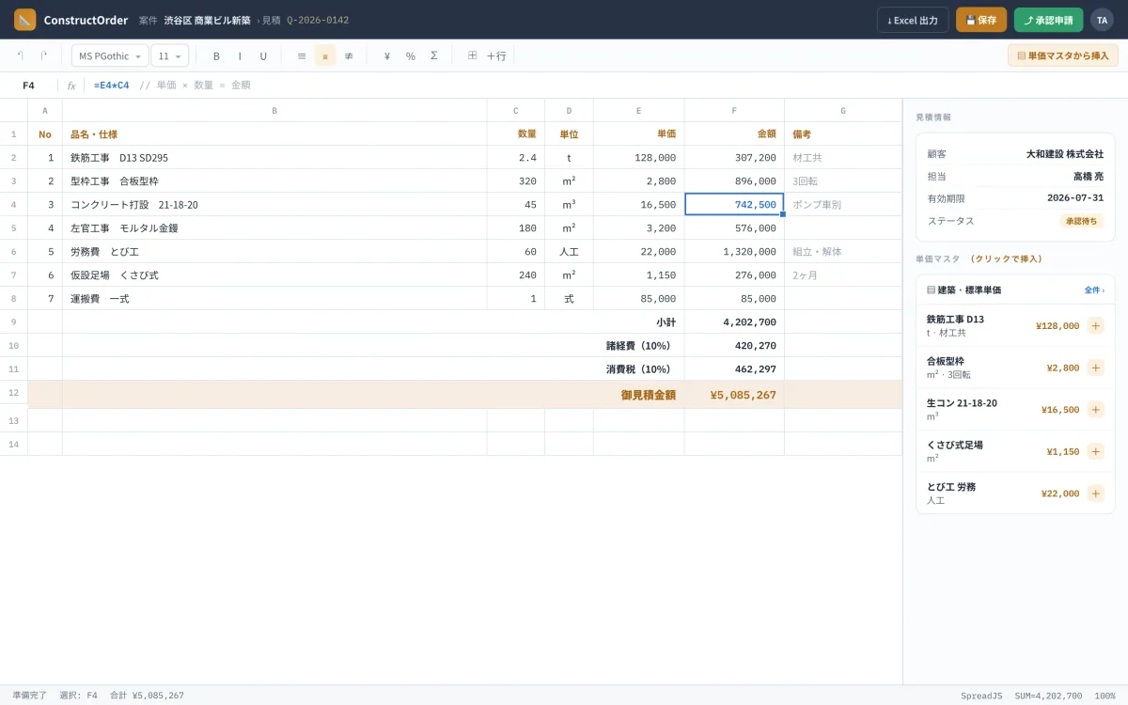
Task: Open the font size 11 dropdown
Action: [x=170, y=55]
